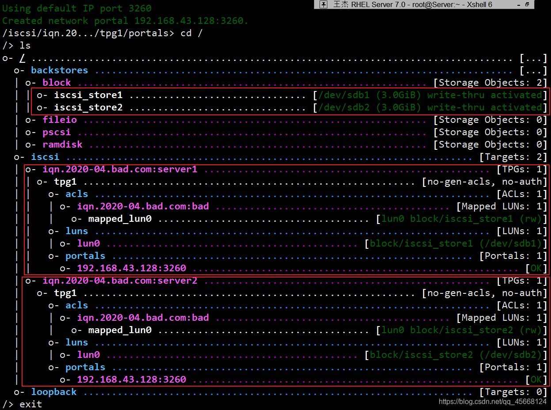Screen dimensions: 551x410
Task: Click 'block/iscsi_store1 (/dev/sdb1)' lun value
Action: [x=456, y=243]
